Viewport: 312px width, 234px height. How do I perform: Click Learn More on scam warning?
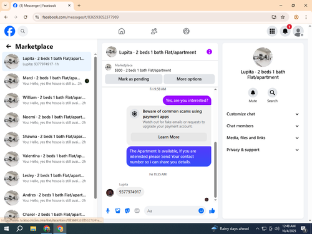[168, 137]
